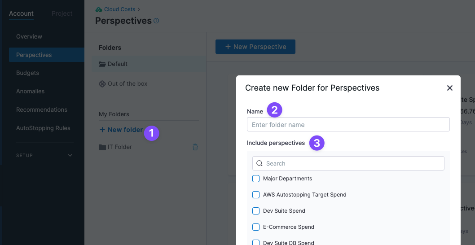
Task: Switch to the Project tab
Action: [62, 13]
